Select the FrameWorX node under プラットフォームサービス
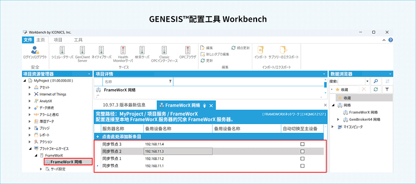 [54, 155]
